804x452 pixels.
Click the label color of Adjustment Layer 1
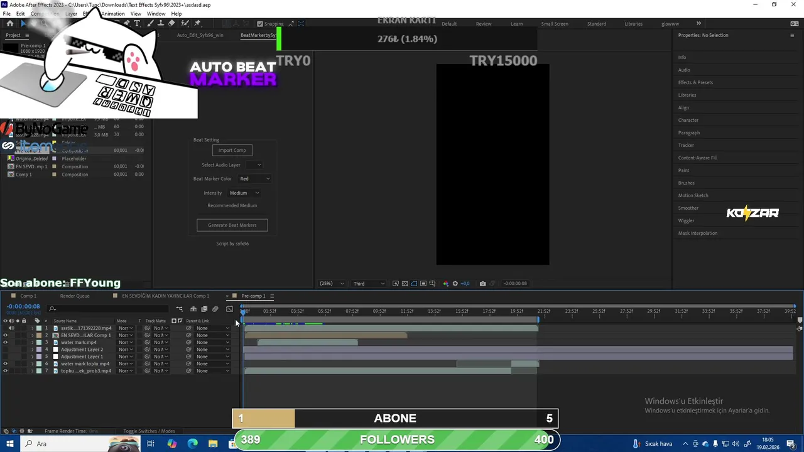pyautogui.click(x=39, y=357)
